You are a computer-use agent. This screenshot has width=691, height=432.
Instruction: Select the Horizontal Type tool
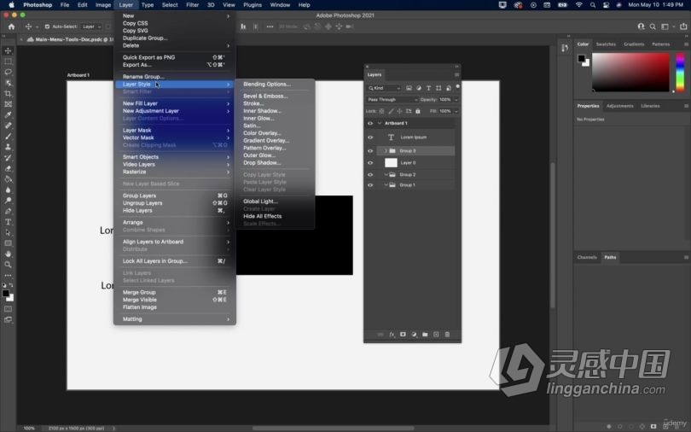pos(8,222)
